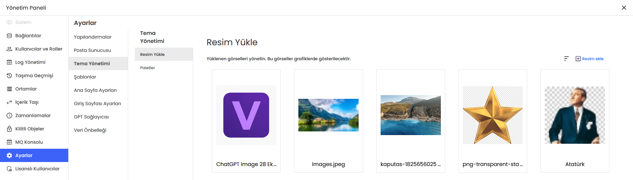Image resolution: width=633 pixels, height=180 pixels.
Task: Select the gold star image thumbnail
Action: pyautogui.click(x=492, y=115)
